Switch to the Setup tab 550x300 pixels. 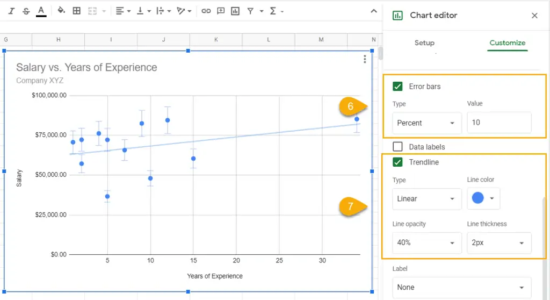(424, 43)
